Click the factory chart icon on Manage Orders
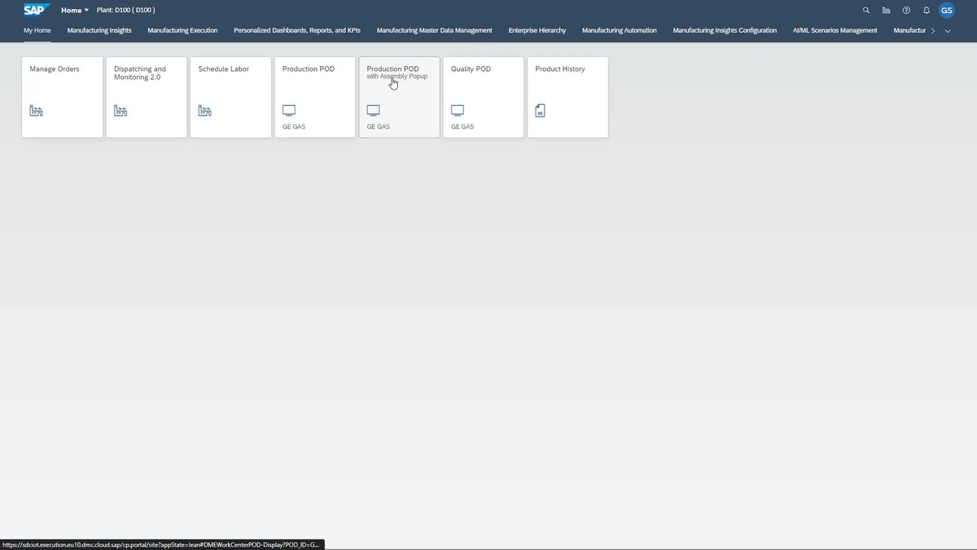The width and height of the screenshot is (977, 550). pos(36,110)
